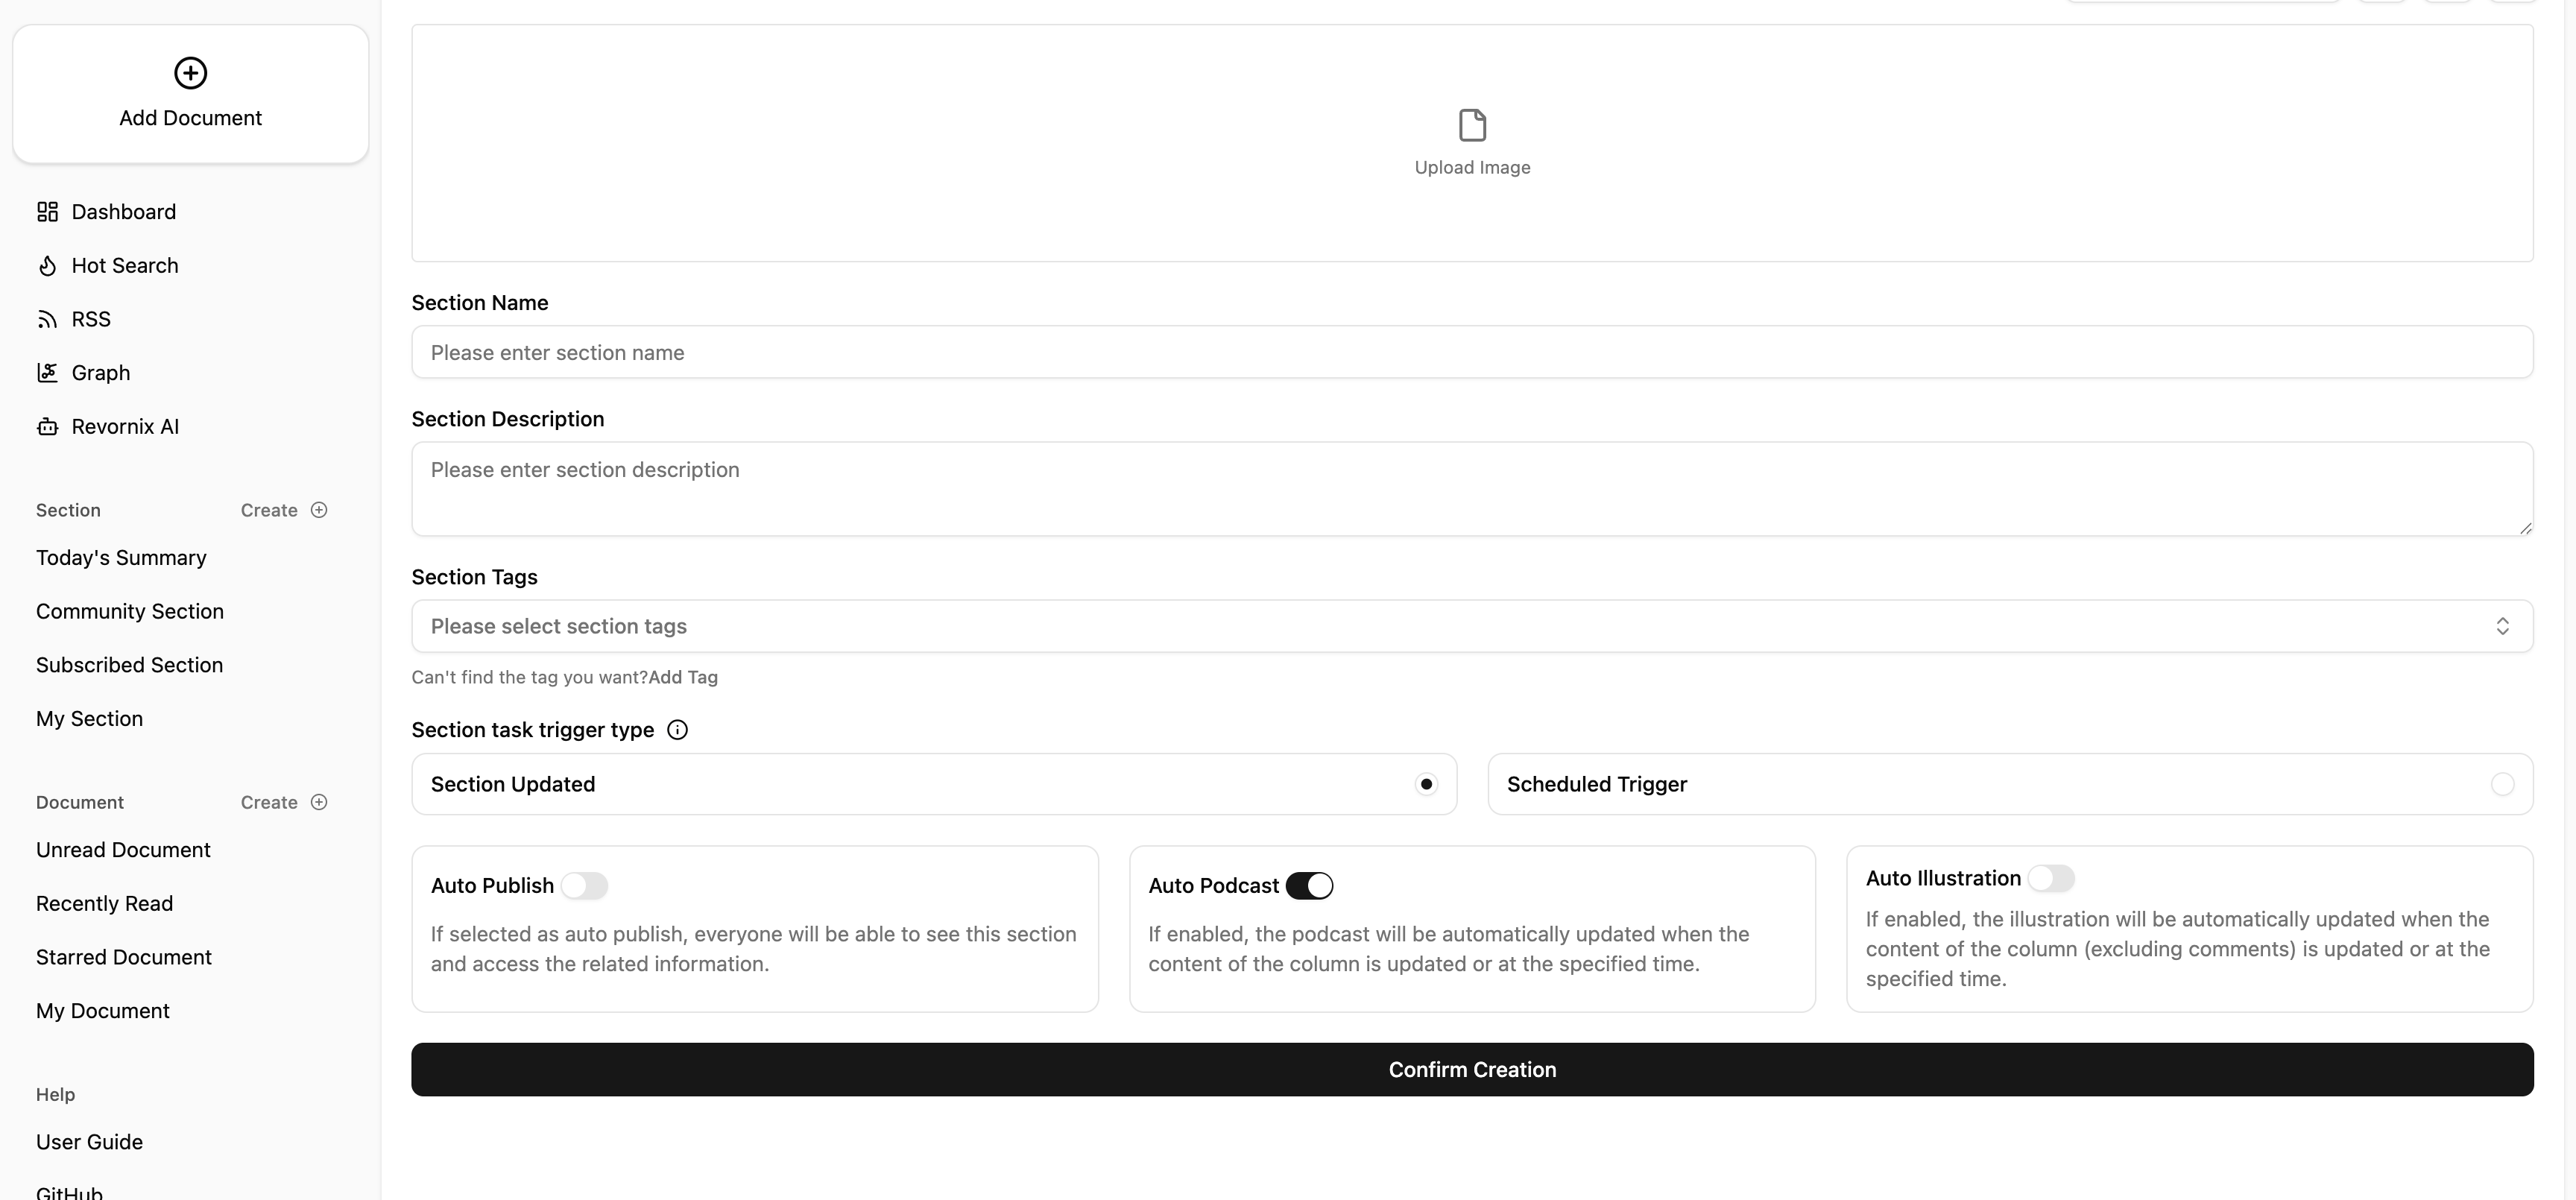
Task: Click info icon beside Section task trigger type
Action: (x=677, y=730)
